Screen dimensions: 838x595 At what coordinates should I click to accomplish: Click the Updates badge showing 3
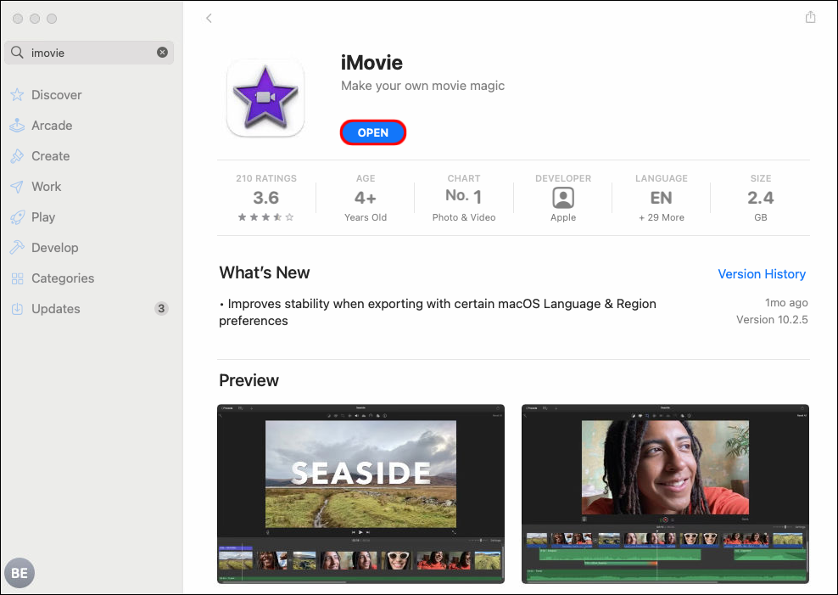point(161,308)
